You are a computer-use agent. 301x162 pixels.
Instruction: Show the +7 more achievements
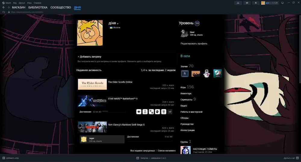coord(170,112)
